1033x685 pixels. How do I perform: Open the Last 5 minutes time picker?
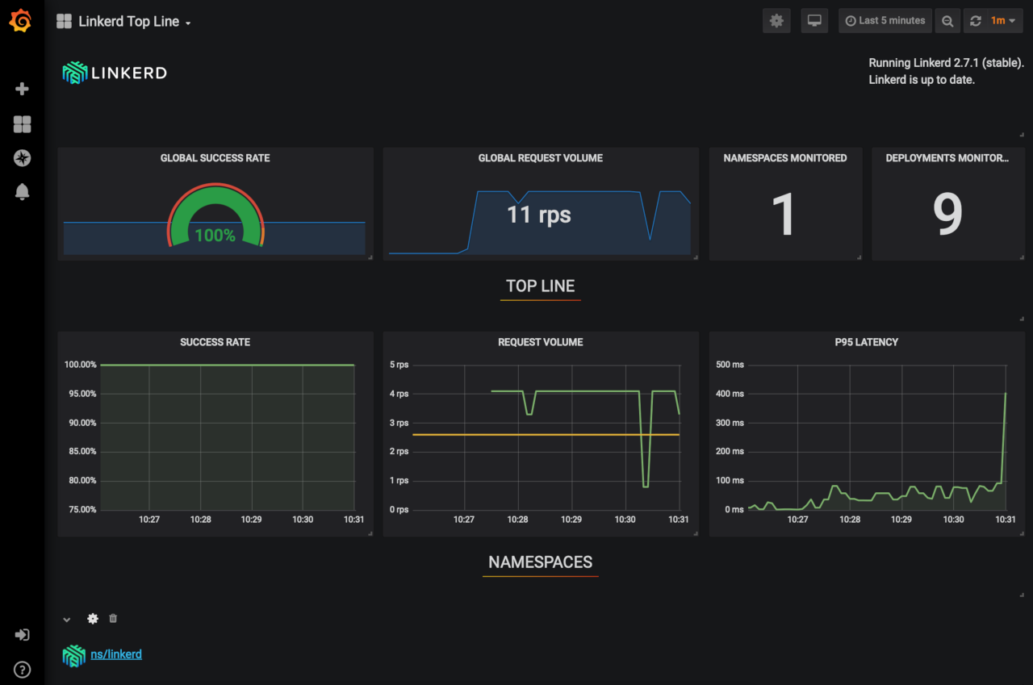point(885,20)
